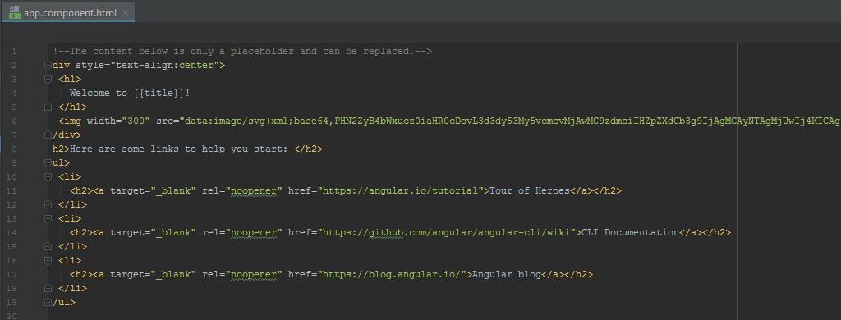The width and height of the screenshot is (841, 320).
Task: Click line number 8 in the gutter
Action: (x=15, y=149)
